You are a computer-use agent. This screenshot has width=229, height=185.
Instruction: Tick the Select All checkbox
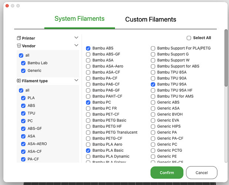click(189, 38)
